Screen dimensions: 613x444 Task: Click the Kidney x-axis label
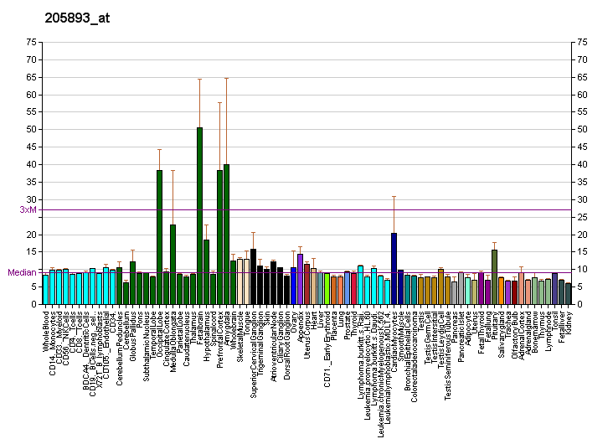(569, 322)
